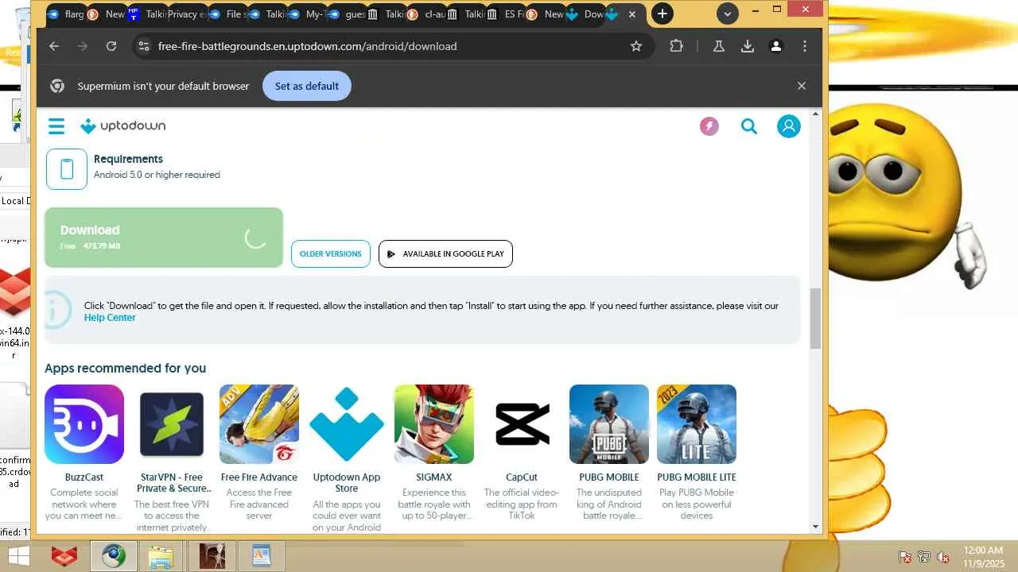Viewport: 1018px width, 572px height.
Task: Open the PUBG MOBILE app icon
Action: (x=609, y=424)
